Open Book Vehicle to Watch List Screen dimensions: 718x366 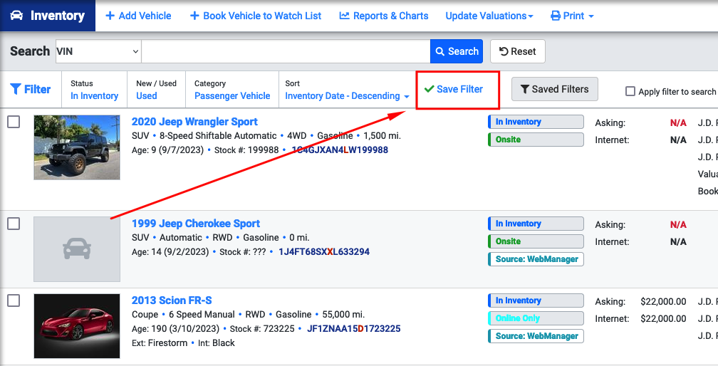pyautogui.click(x=256, y=16)
